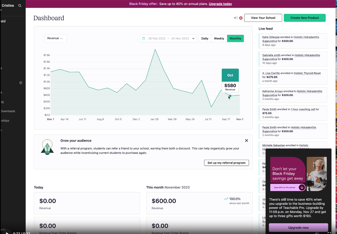
Task: Click the Oct data point on chart
Action: click(230, 96)
